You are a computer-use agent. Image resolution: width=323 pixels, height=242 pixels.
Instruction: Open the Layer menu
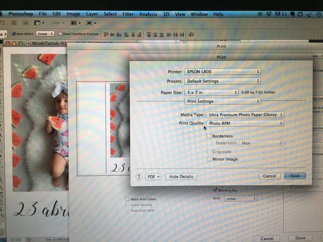click(92, 14)
